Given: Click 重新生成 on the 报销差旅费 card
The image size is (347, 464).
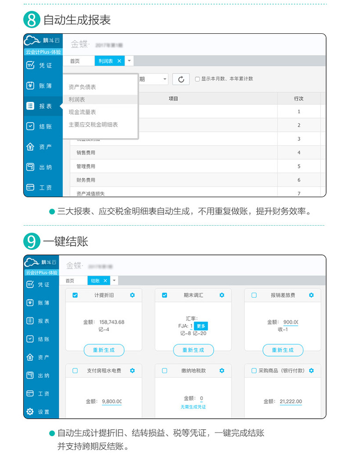Looking at the screenshot, I should click(x=283, y=350).
